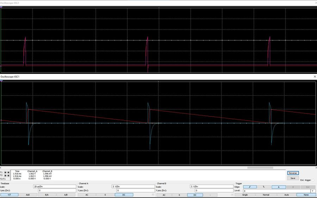
Task: Close the Oscilloscope-XSC1 window
Action: (315, 76)
